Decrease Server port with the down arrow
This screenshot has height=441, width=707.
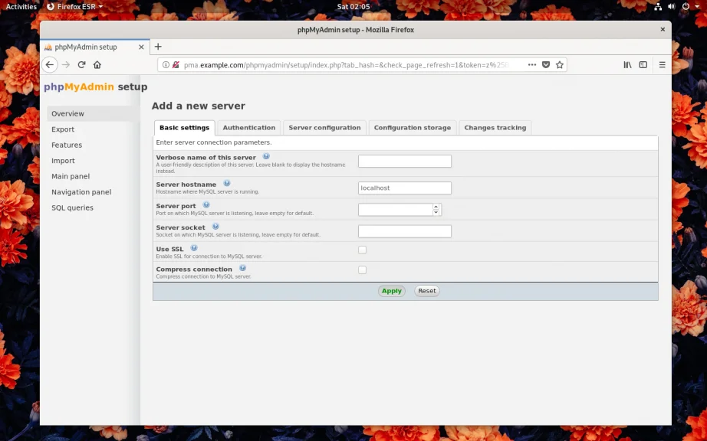coord(436,213)
